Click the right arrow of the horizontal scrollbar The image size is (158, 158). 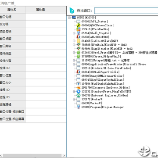point(64,155)
